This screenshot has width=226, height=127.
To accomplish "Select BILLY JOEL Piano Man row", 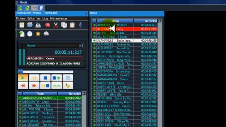I will click(x=125, y=117).
